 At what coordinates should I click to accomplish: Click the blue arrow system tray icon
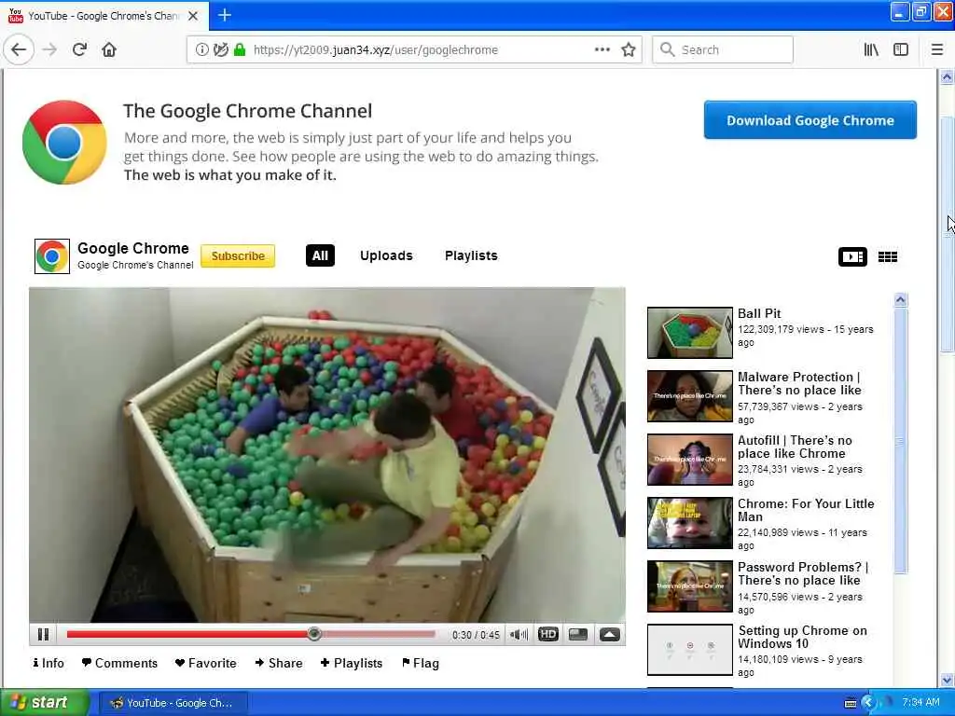coord(868,703)
